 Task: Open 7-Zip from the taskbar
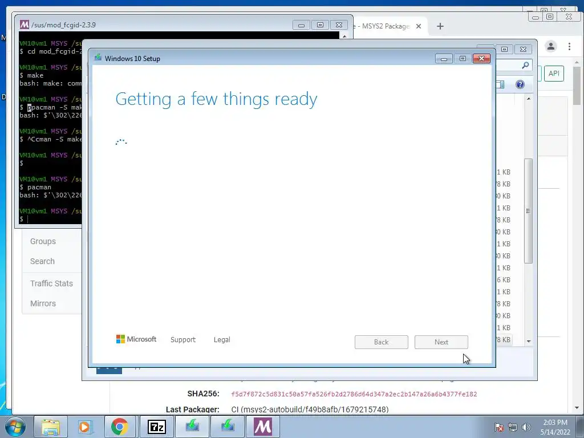(x=156, y=427)
